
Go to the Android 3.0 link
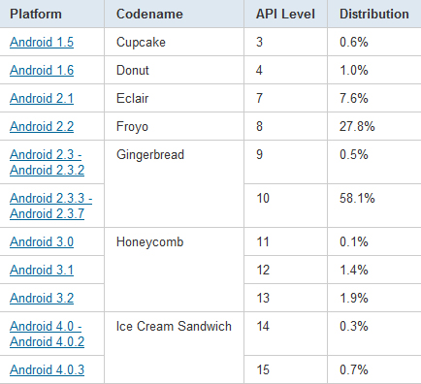[x=42, y=241]
